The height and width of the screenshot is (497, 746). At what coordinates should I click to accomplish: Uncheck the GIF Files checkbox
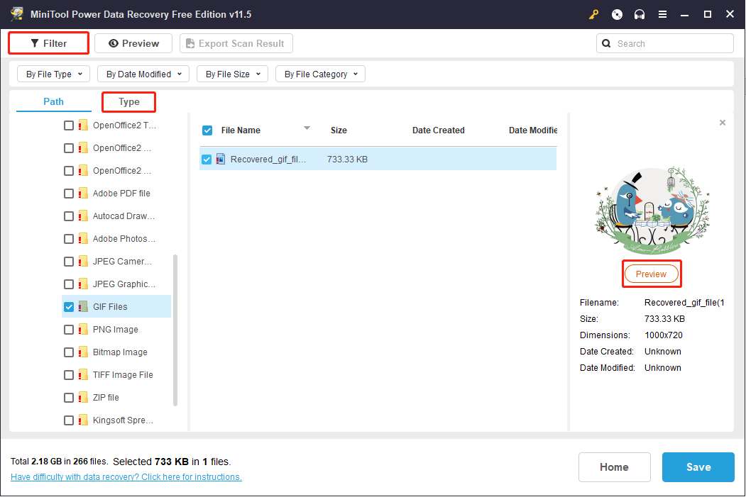pos(69,307)
